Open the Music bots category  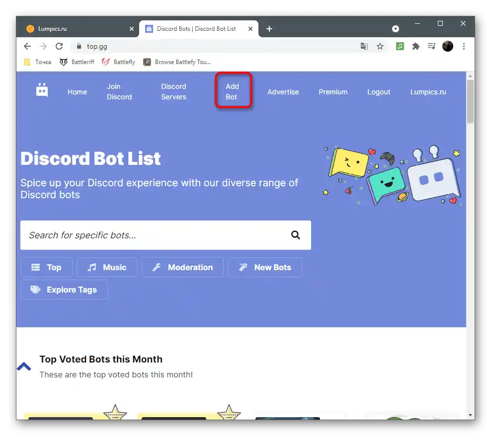[107, 267]
